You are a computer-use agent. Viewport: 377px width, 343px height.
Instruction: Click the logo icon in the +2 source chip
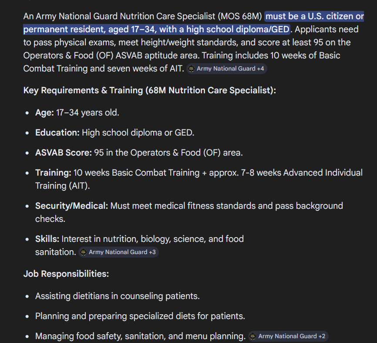(x=252, y=336)
